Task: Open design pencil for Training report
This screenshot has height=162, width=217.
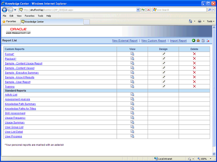Action: pos(164,86)
